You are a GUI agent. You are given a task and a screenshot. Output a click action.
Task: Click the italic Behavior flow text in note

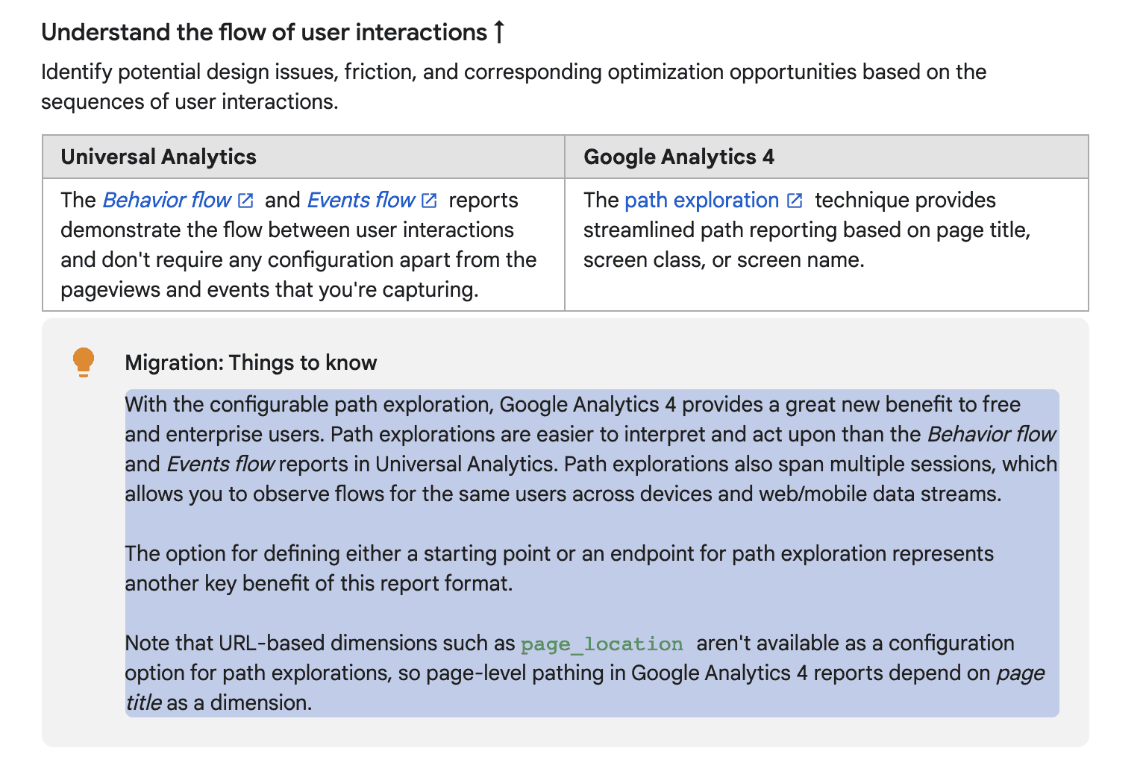point(992,434)
